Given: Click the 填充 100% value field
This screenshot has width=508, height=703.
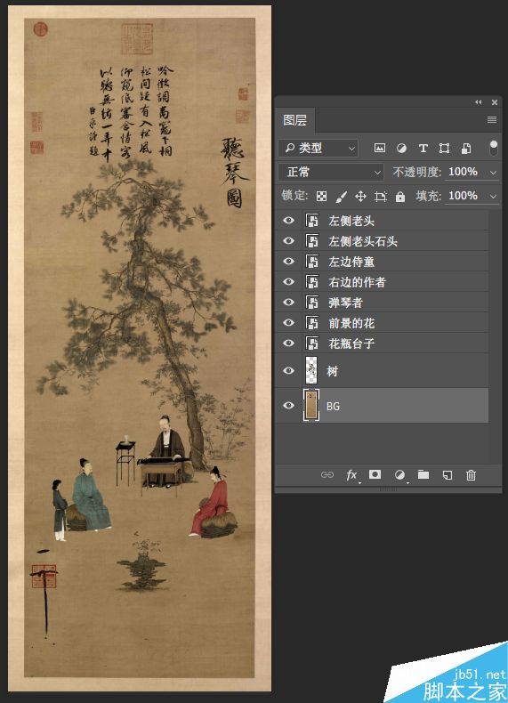Looking at the screenshot, I should coord(465,197).
